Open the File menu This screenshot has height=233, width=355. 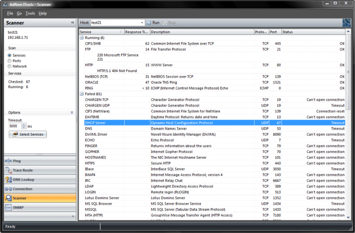[x=10, y=13]
